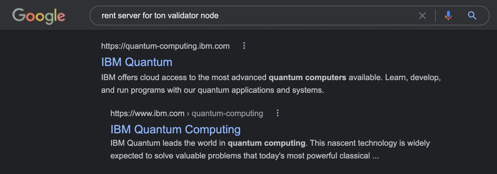Click the bold 'quantum computers' snippet text

click(x=308, y=77)
